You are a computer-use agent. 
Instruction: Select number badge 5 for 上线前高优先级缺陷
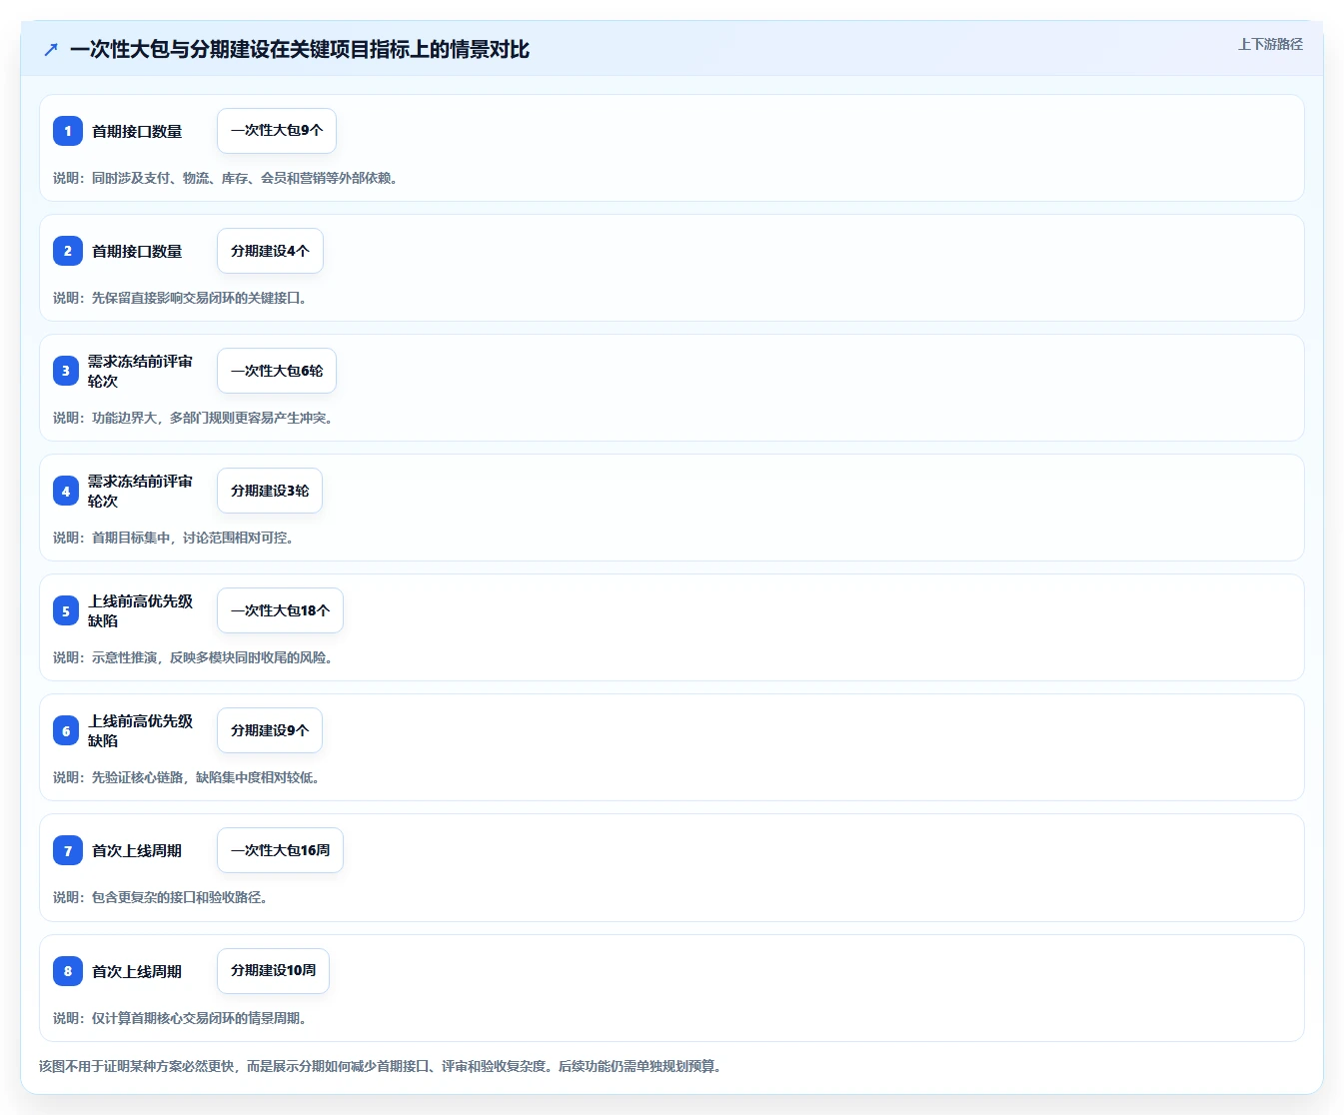click(66, 610)
